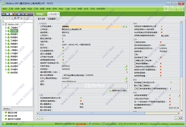Click the 通知用户组管理 icon

tap(6, 119)
